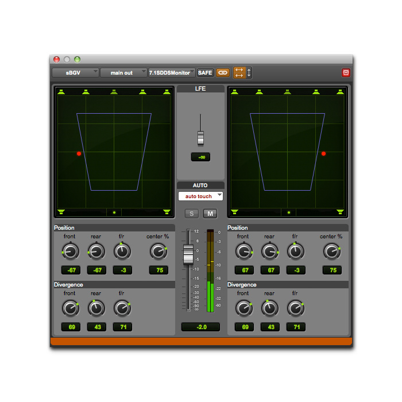
Task: Click the center top speaker icon in right panner
Action: pos(287,92)
